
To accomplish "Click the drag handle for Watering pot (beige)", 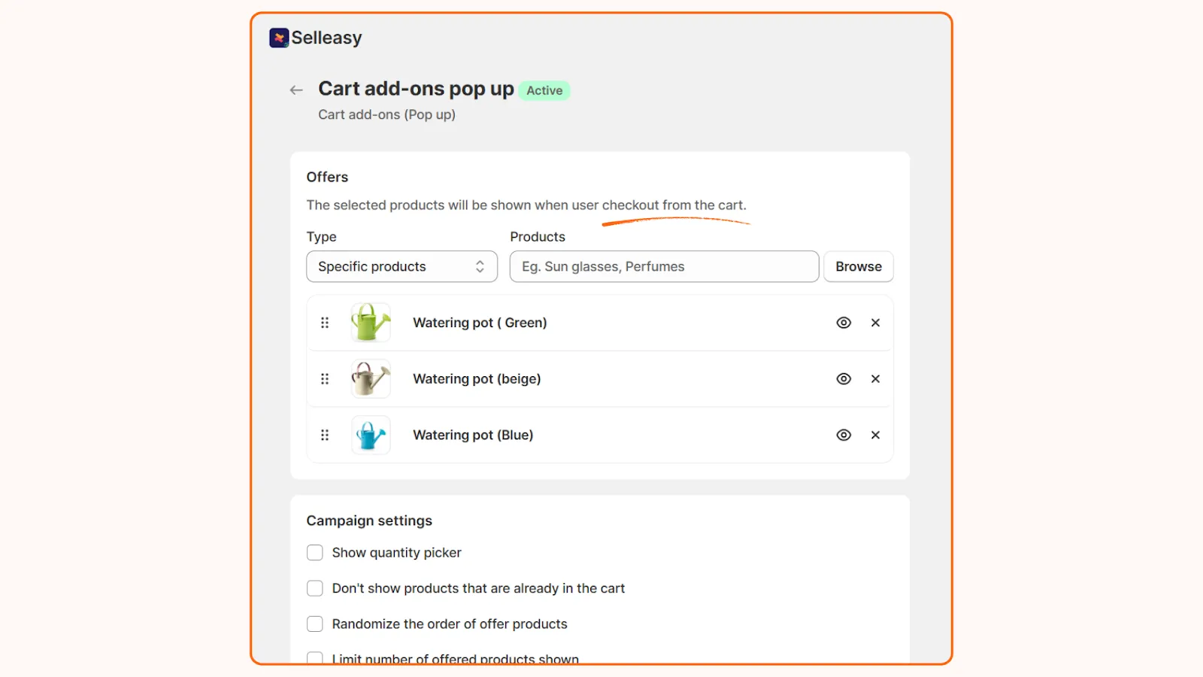I will click(x=325, y=378).
